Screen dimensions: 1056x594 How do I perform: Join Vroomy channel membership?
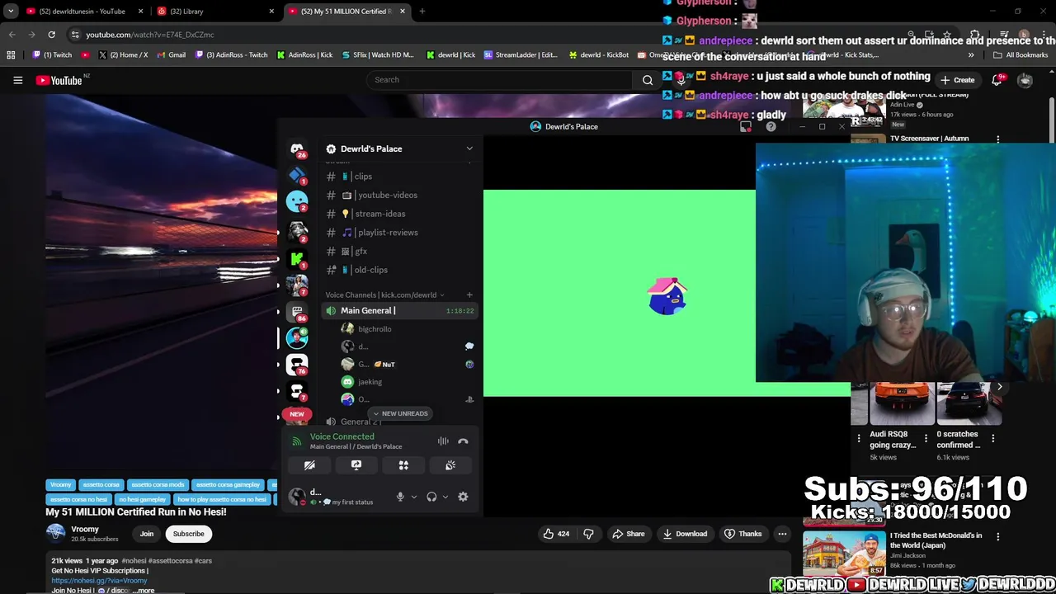point(146,534)
